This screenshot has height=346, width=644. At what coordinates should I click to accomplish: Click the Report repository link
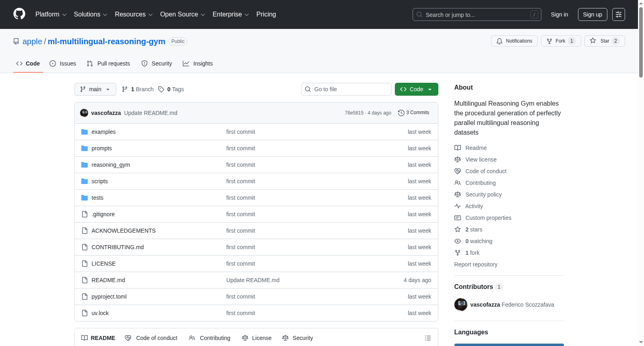476,264
